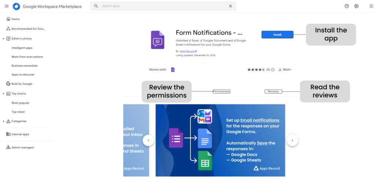375x184 pixels.
Task: Click the Form Notifications app icon
Action: click(158, 40)
